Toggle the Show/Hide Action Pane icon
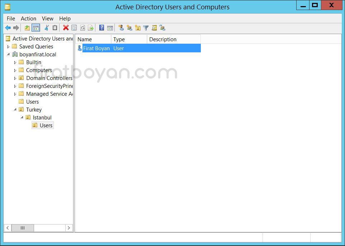The width and height of the screenshot is (345, 246). (x=110, y=28)
